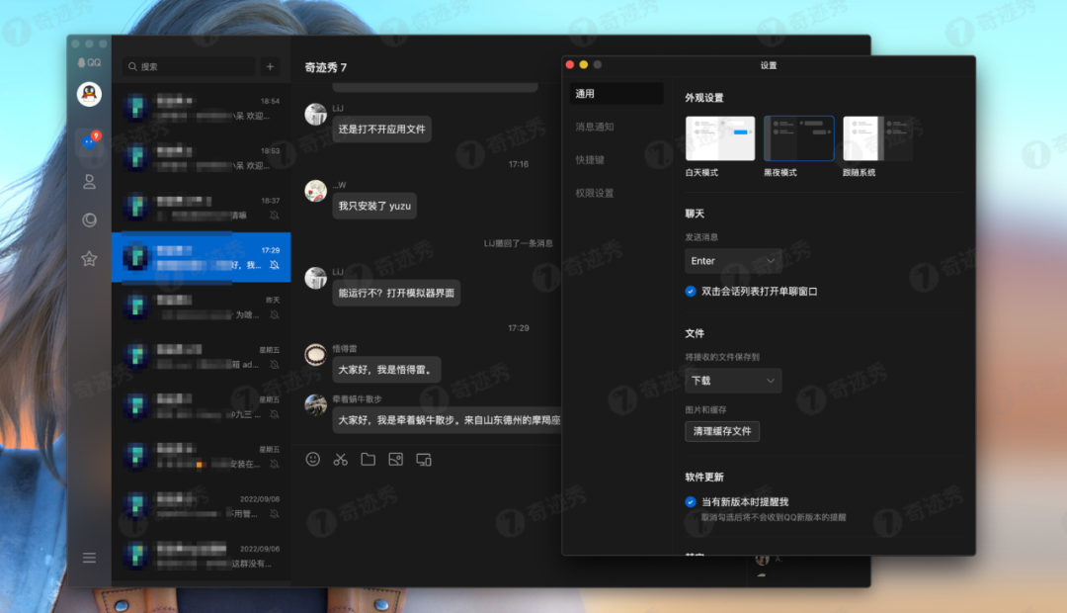The height and width of the screenshot is (613, 1067).
Task: Click the sender name 悟得雷
Action: 345,349
